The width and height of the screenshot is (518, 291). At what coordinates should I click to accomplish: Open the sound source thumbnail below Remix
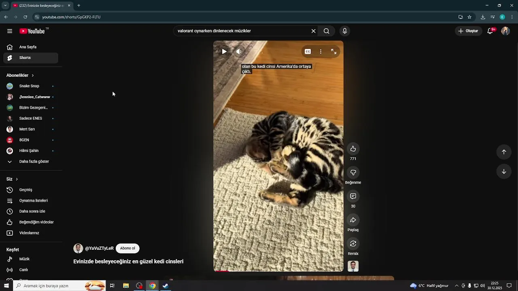click(353, 266)
